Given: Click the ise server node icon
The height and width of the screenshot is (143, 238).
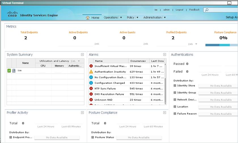Looking at the screenshot, I should tap(14, 71).
